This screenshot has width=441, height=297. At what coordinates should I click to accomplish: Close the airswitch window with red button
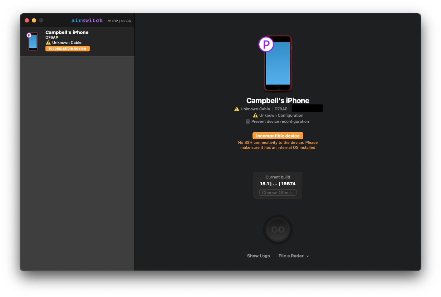tap(27, 20)
